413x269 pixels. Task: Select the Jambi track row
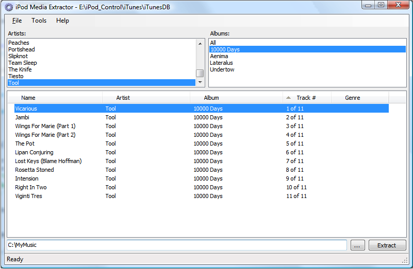202,117
